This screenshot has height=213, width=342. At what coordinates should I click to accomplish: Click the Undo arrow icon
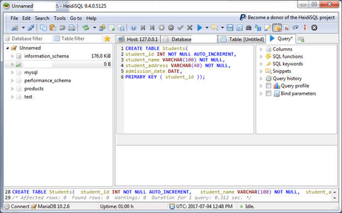[62, 28]
